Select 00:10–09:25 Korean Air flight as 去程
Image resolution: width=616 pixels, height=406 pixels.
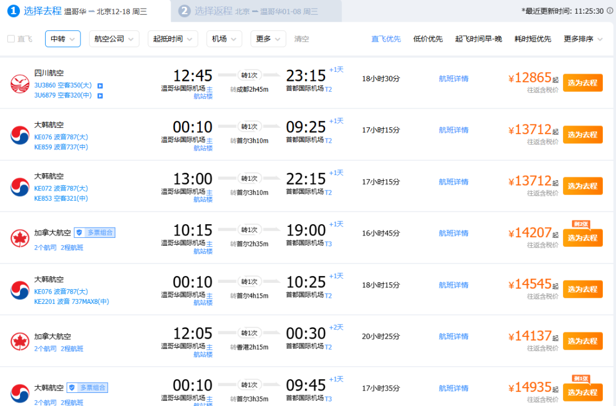coord(582,135)
